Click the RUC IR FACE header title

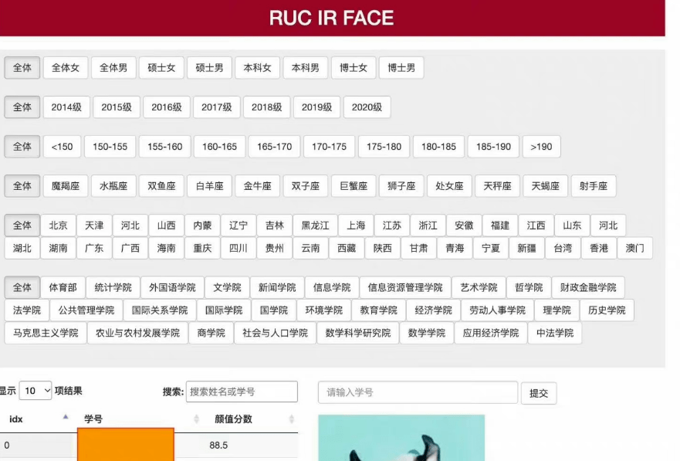(x=331, y=18)
